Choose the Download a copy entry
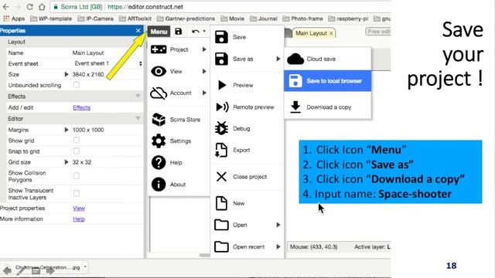This screenshot has width=495, height=278. pyautogui.click(x=327, y=107)
